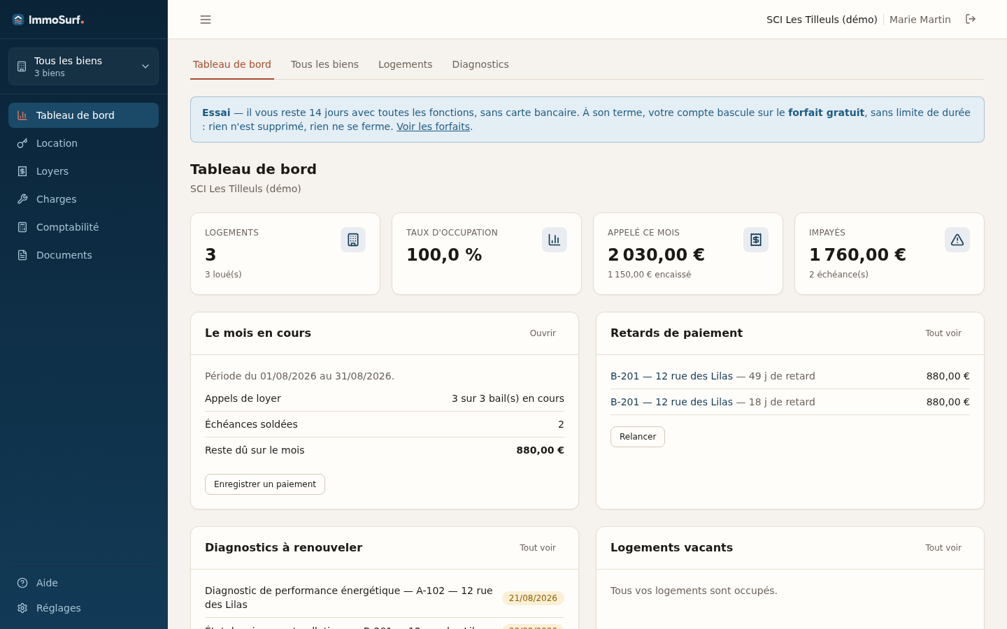Click the euro receipt icon on Appelé ce mois
Screen dimensions: 1007x629
click(x=756, y=240)
